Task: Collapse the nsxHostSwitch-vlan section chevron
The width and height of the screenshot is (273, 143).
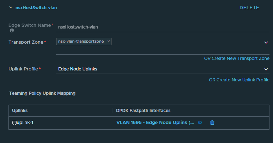Action: 11,7
